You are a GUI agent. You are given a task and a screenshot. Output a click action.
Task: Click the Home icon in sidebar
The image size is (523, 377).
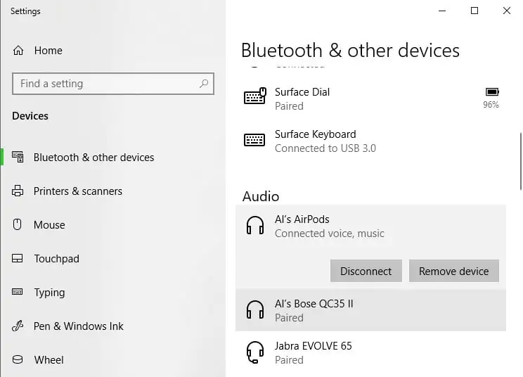pyautogui.click(x=18, y=51)
